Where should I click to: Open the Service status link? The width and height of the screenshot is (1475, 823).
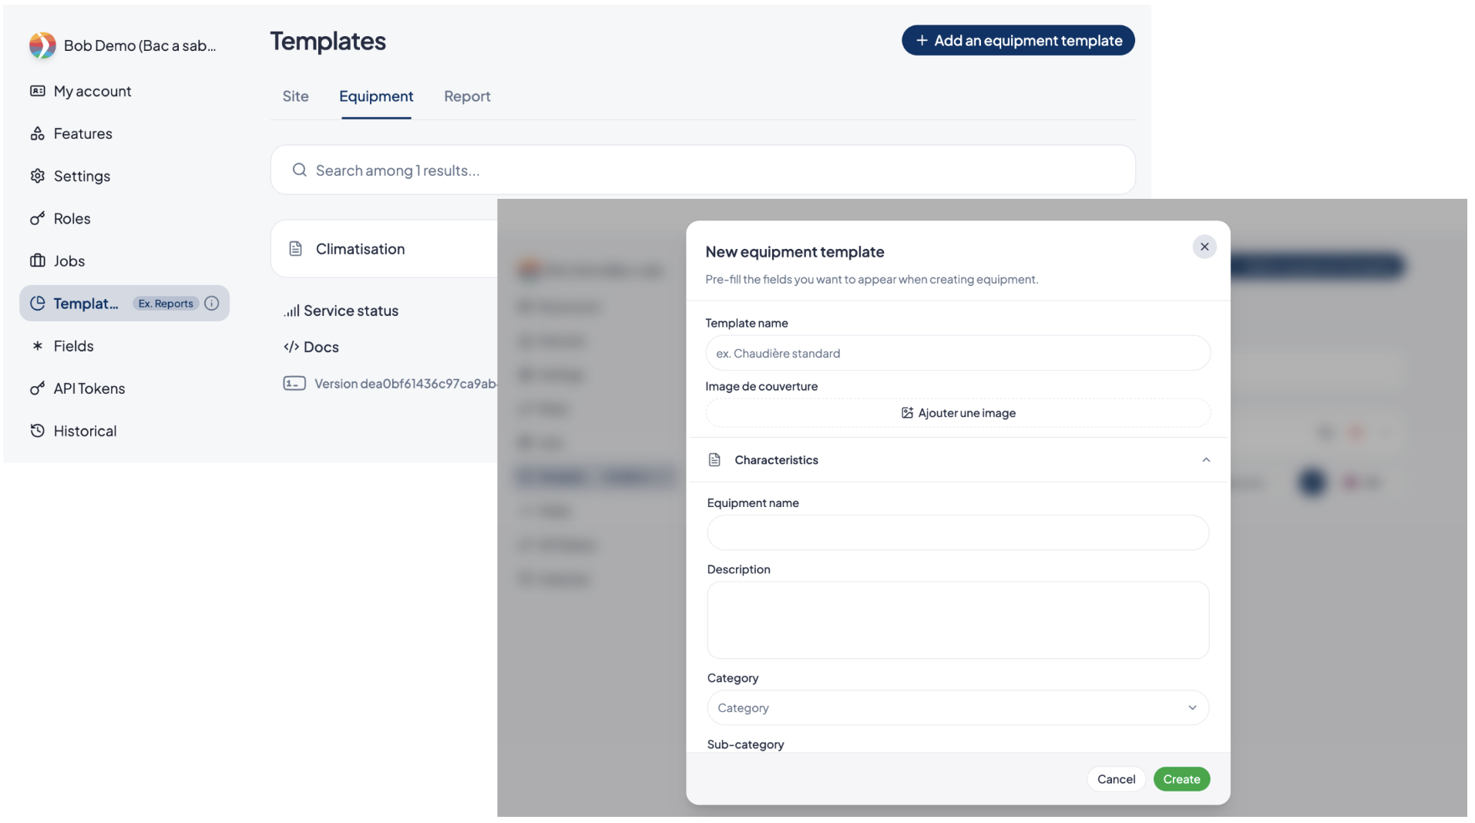(x=341, y=311)
